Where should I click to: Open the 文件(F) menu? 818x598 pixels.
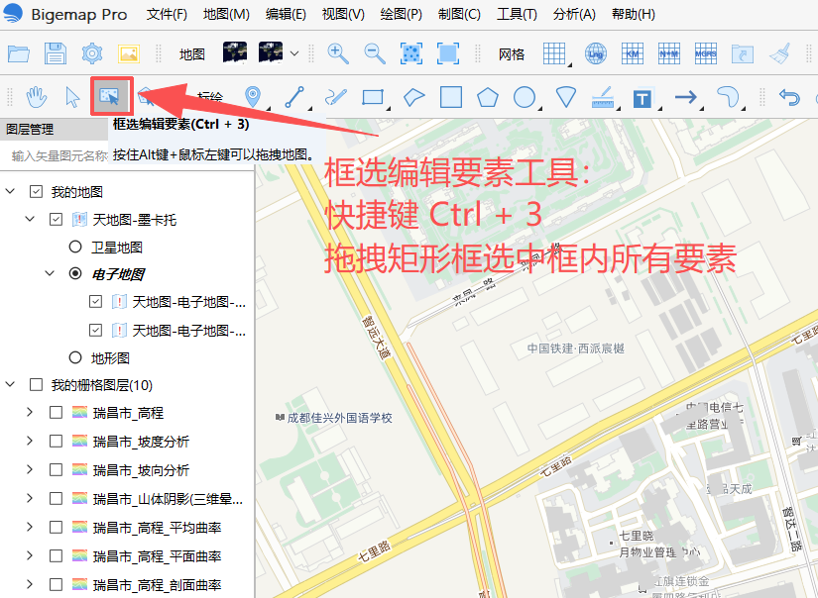[167, 14]
